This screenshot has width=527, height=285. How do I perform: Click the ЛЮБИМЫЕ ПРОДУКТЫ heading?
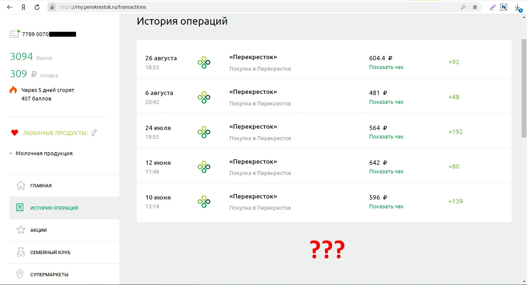tap(55, 133)
